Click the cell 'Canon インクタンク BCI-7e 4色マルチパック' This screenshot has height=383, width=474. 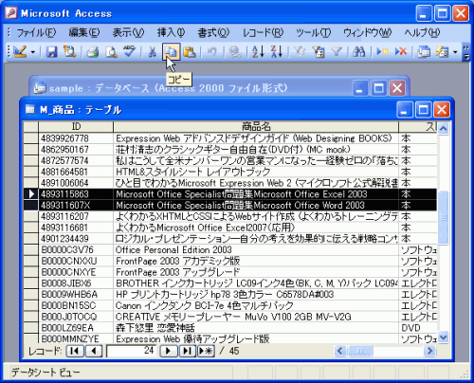click(256, 305)
